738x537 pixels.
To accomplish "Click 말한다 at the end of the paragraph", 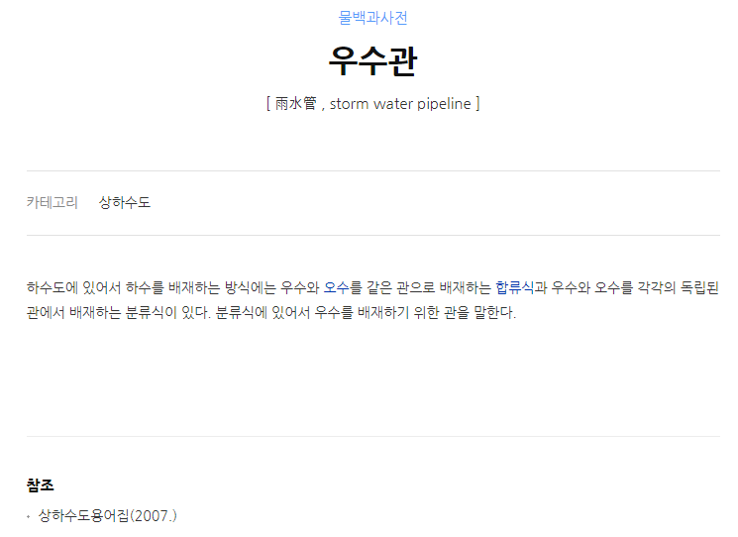I will tap(494, 312).
